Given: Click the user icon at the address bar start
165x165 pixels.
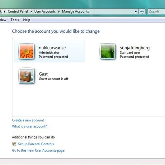Looking at the screenshot, I should 1,11.
